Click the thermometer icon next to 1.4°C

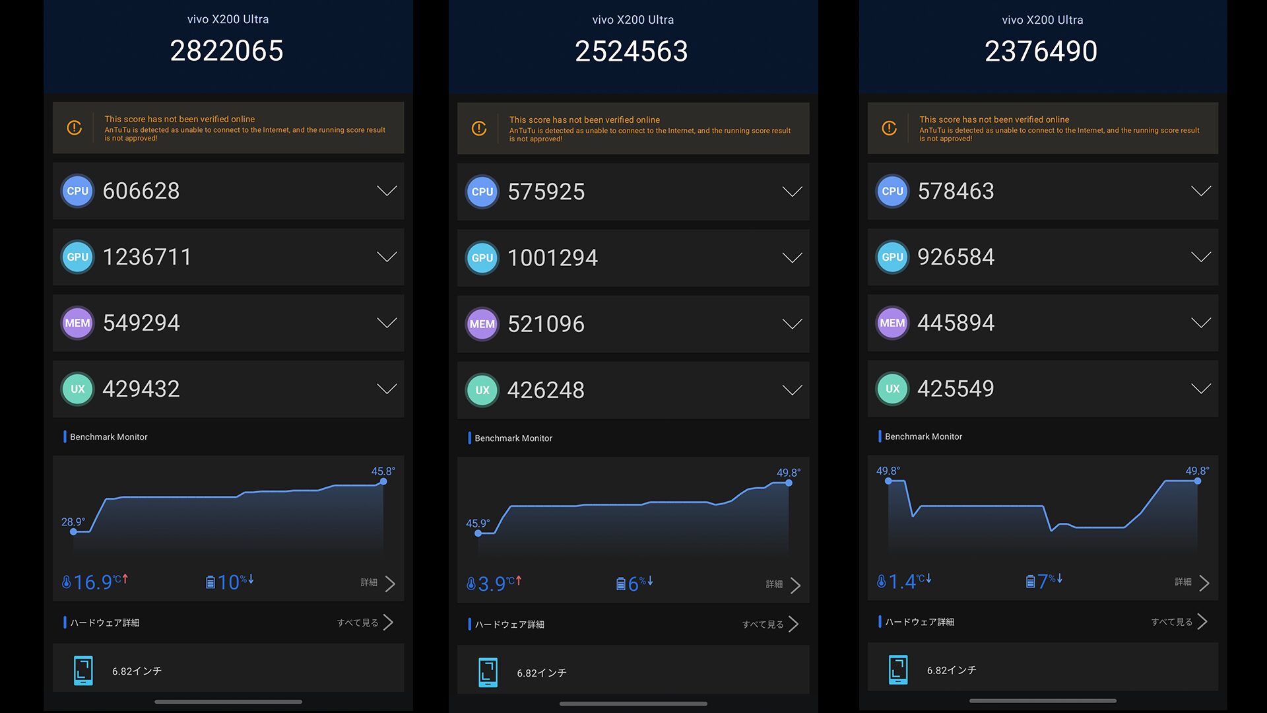[x=881, y=581]
